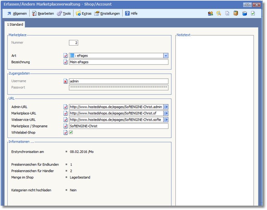Click the green checkmark document toolbar icon

[x=253, y=13]
